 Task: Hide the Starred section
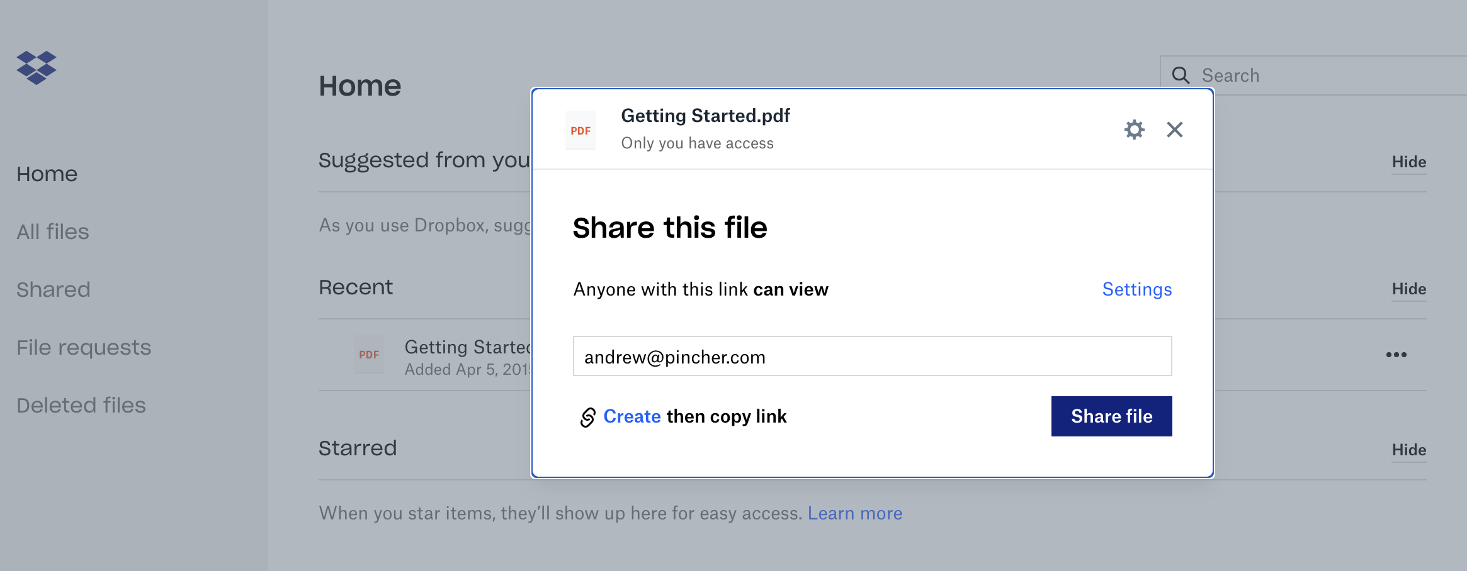click(x=1408, y=450)
